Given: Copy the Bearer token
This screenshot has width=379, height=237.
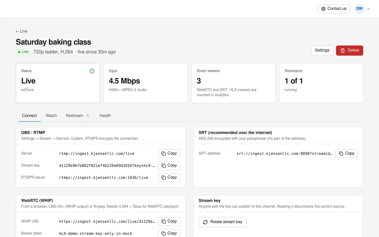Looking at the screenshot, I should 169,233.
